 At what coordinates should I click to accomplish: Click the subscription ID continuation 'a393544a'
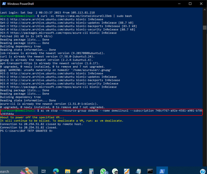click(7, 114)
